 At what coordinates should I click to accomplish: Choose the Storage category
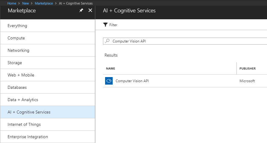pyautogui.click(x=15, y=63)
